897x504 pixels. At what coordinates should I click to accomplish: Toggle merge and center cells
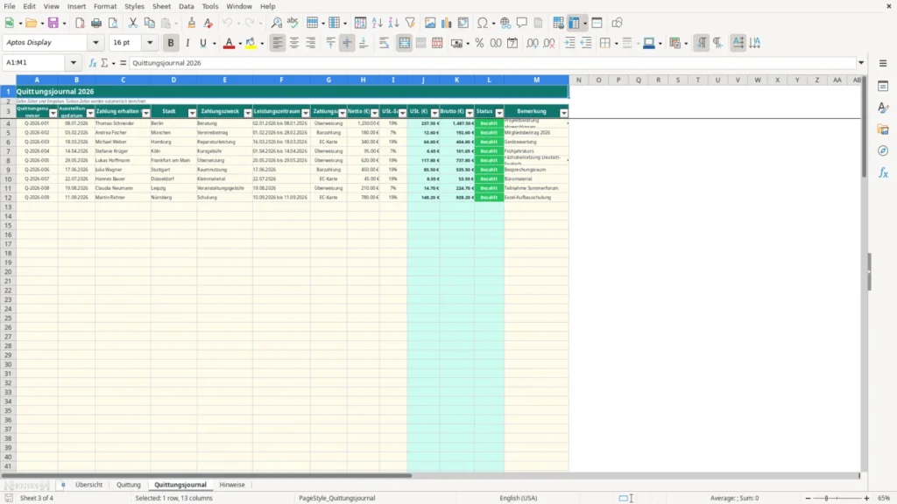404,43
